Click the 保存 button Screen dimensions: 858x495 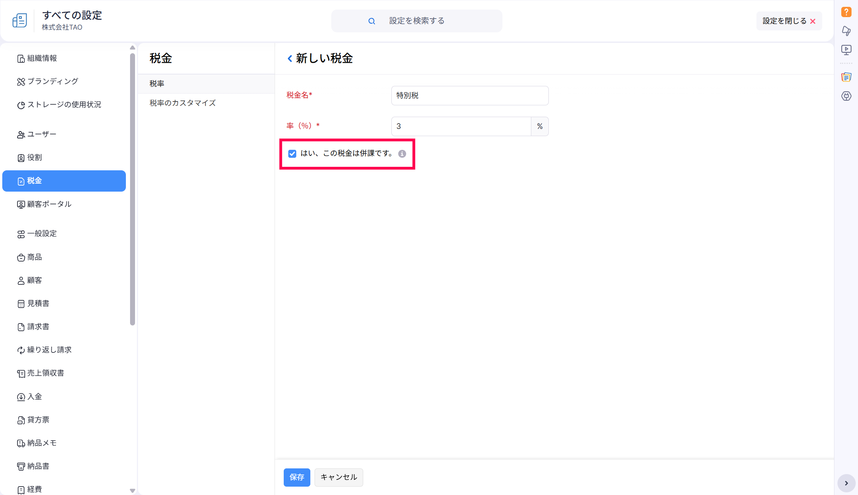pyautogui.click(x=297, y=477)
